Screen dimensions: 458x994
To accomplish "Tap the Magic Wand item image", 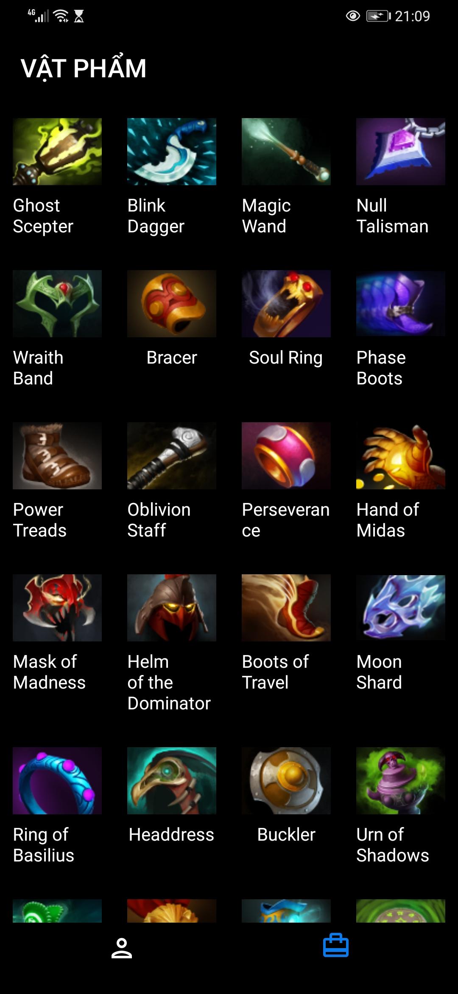I will click(286, 152).
